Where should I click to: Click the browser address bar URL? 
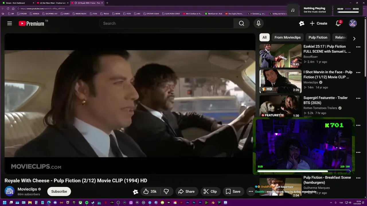[x=43, y=9]
